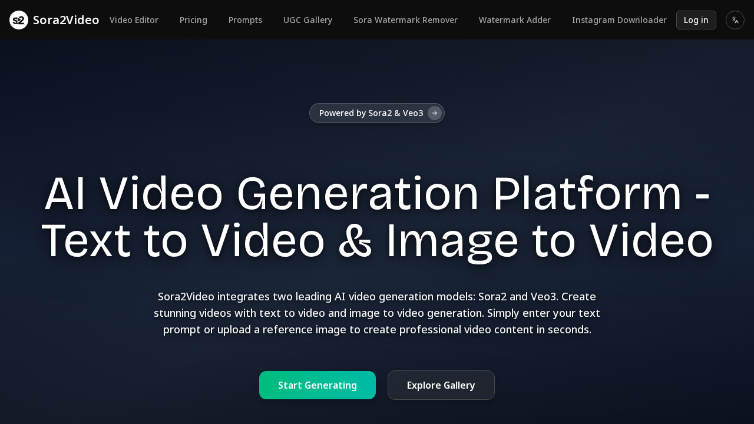Click the paragraph line starting 'stunning videos'
Screen dimensions: 754x424
[377, 313]
